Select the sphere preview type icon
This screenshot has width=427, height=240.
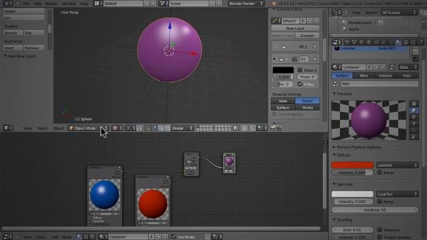pyautogui.click(x=414, y=110)
